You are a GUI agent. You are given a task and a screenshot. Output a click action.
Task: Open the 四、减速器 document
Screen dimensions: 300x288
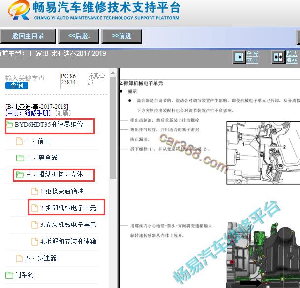40,258
